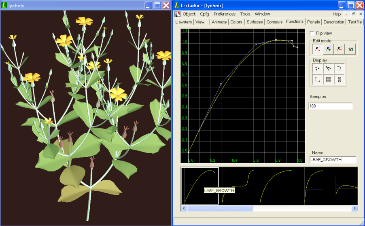365x226 pixels.
Task: Switch to the Text file tab
Action: point(355,22)
